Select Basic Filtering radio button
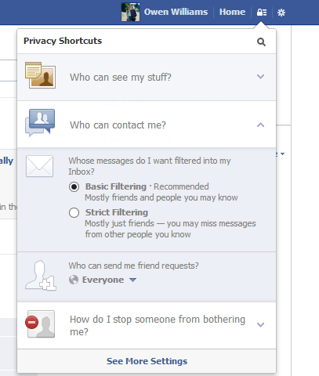 [x=74, y=187]
